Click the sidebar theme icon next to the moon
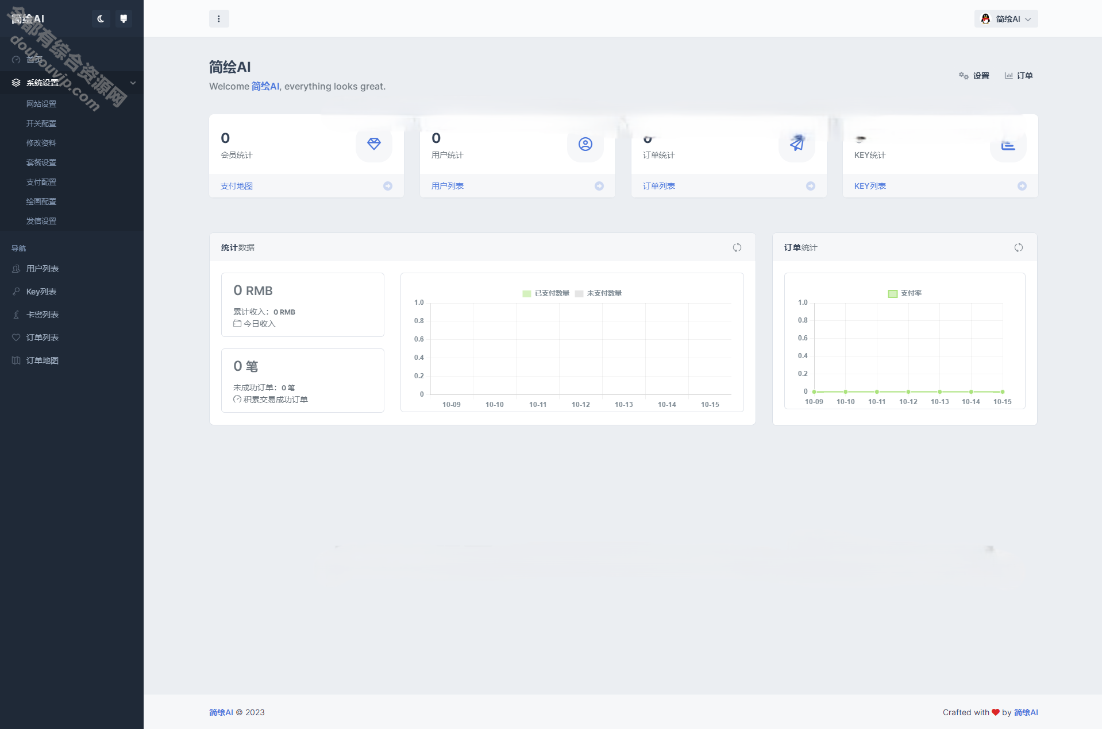Screen dimensions: 1102x729 click(124, 19)
